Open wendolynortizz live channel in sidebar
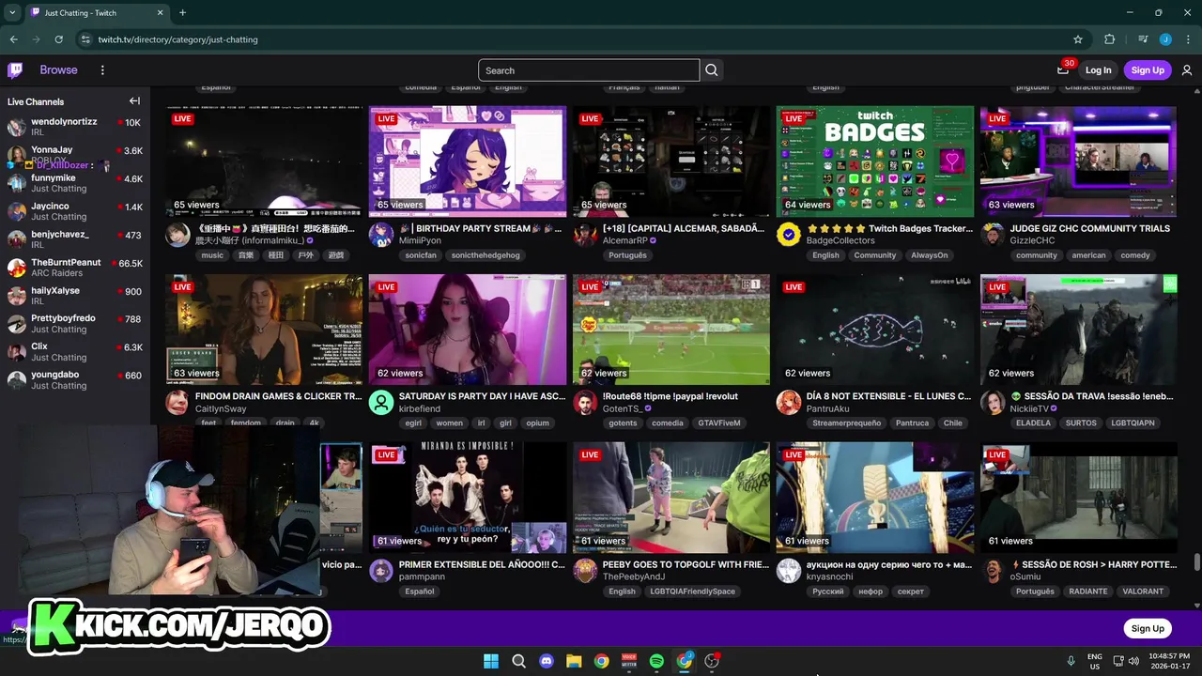 (75, 127)
